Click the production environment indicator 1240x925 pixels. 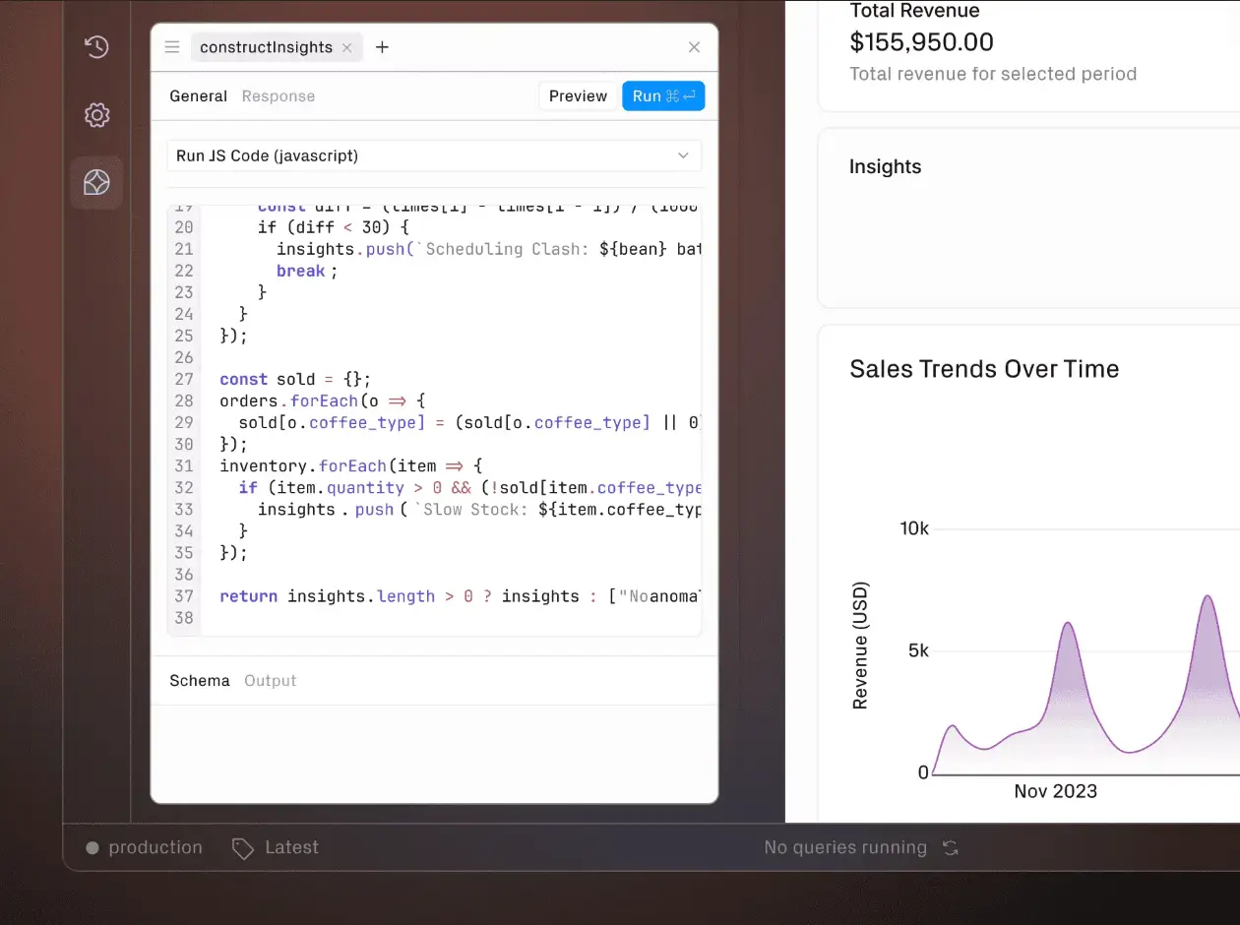(144, 847)
